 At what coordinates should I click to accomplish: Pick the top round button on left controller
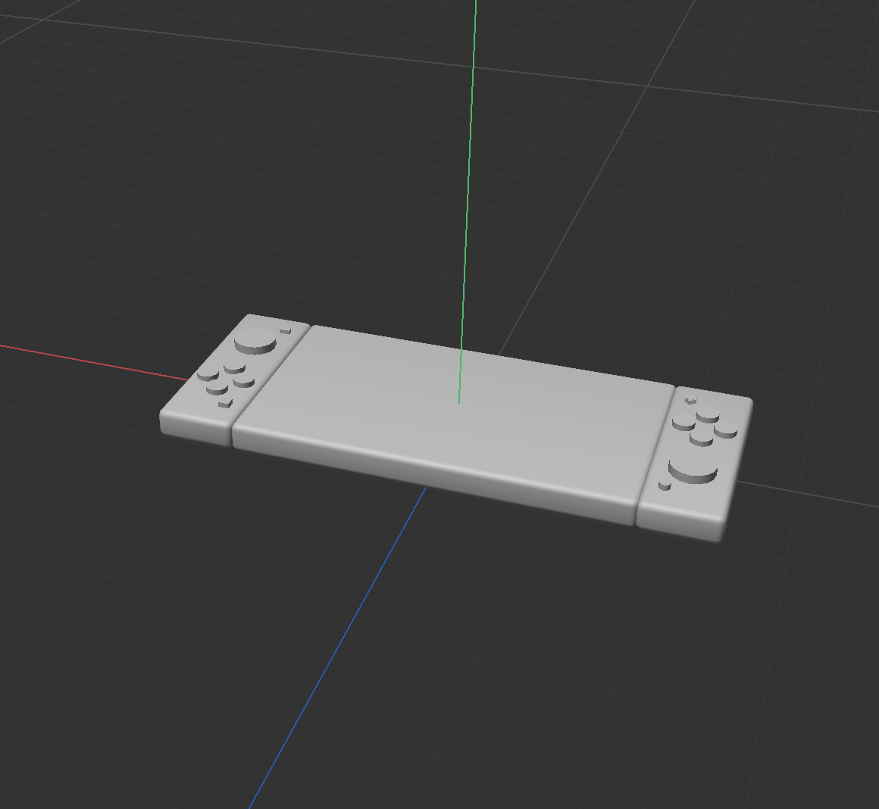click(x=235, y=367)
